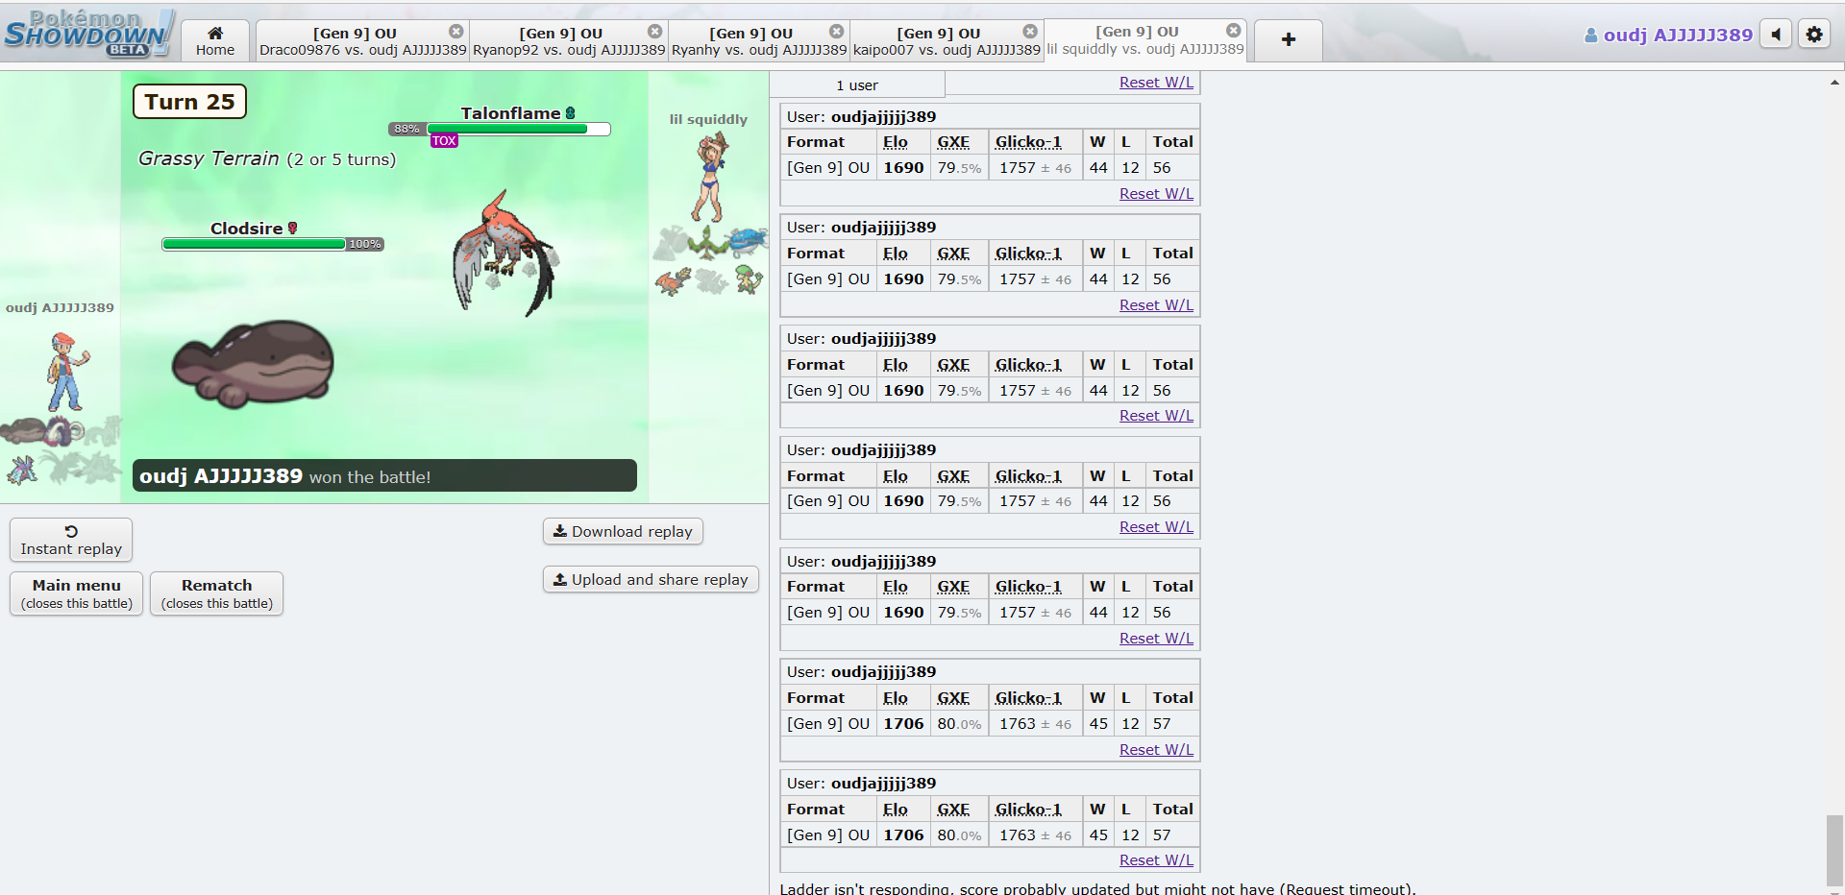Open the options gear menu
Image resolution: width=1845 pixels, height=895 pixels.
pyautogui.click(x=1814, y=35)
